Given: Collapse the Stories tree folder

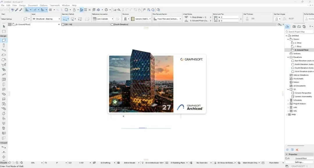Looking at the screenshot, I should point(288,39).
